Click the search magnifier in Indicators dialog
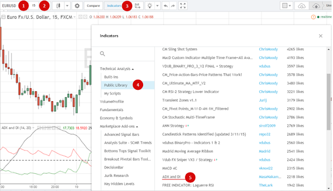Image resolution: width=333 pixels, height=191 pixels. [103, 54]
